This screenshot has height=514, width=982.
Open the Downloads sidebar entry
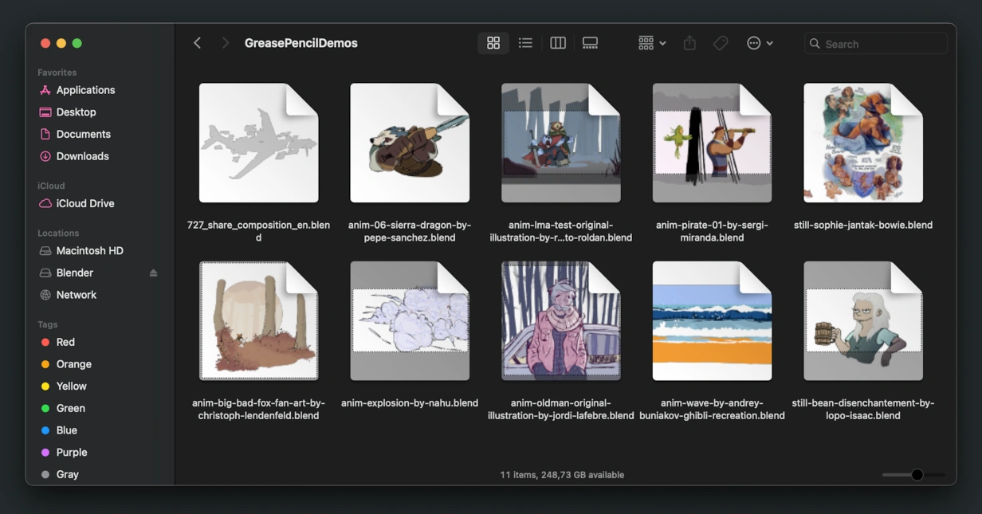click(x=81, y=156)
